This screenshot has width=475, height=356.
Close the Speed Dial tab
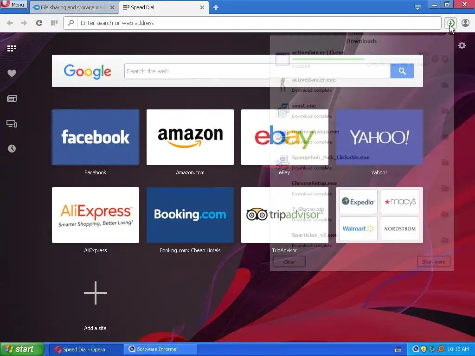(x=202, y=7)
